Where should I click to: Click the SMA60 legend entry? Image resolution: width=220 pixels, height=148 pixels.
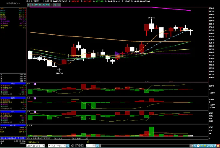[13, 15]
